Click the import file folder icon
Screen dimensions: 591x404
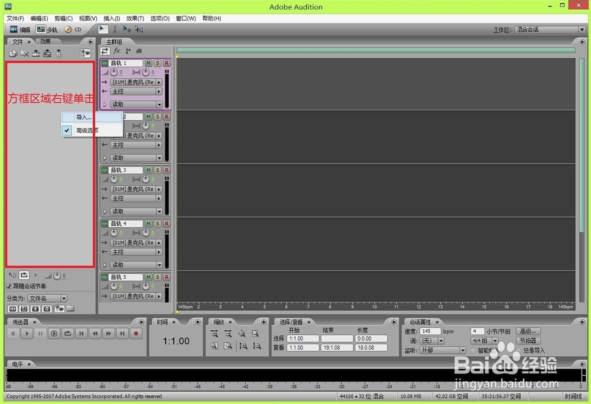tap(13, 54)
